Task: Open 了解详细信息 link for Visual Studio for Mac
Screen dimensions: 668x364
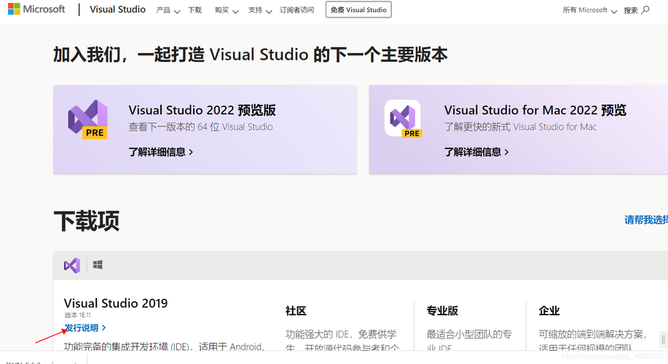Action: pyautogui.click(x=476, y=152)
